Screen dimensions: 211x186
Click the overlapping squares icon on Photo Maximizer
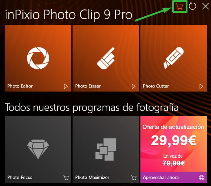pos(106,149)
